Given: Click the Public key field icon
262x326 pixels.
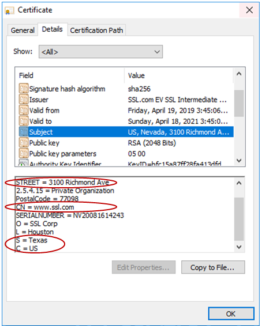Looking at the screenshot, I should tap(24, 143).
